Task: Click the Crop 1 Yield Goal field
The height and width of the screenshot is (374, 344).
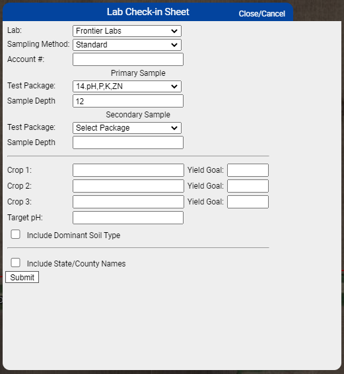Action: (248, 170)
